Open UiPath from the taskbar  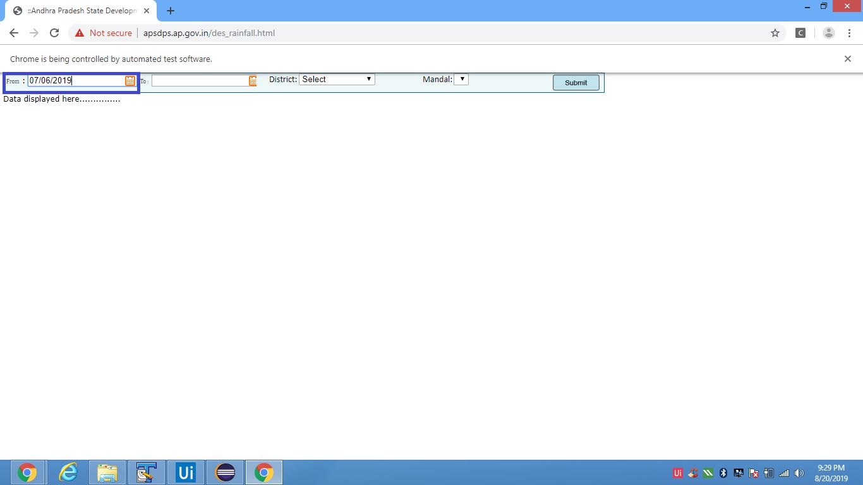[x=186, y=472]
